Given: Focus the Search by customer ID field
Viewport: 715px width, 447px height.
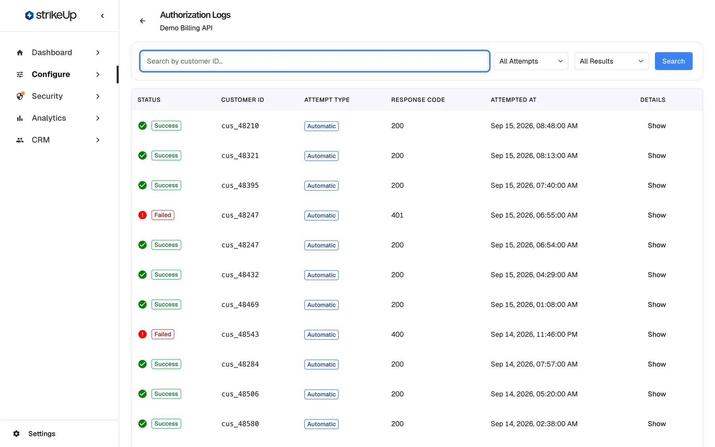Looking at the screenshot, I should point(315,61).
